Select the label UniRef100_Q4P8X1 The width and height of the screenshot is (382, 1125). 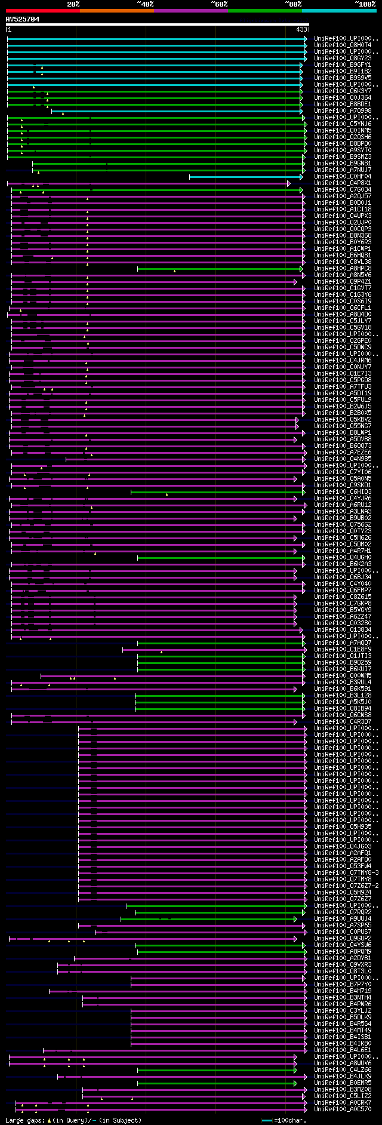[x=343, y=183]
